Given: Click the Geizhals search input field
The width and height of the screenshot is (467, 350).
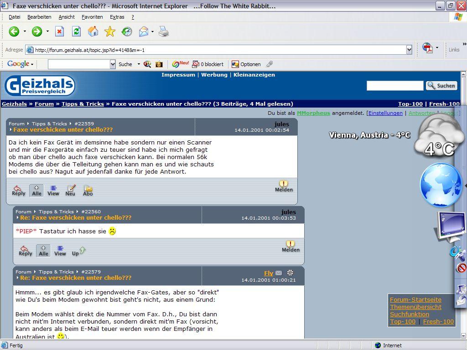Looking at the screenshot, I should tap(395, 86).
